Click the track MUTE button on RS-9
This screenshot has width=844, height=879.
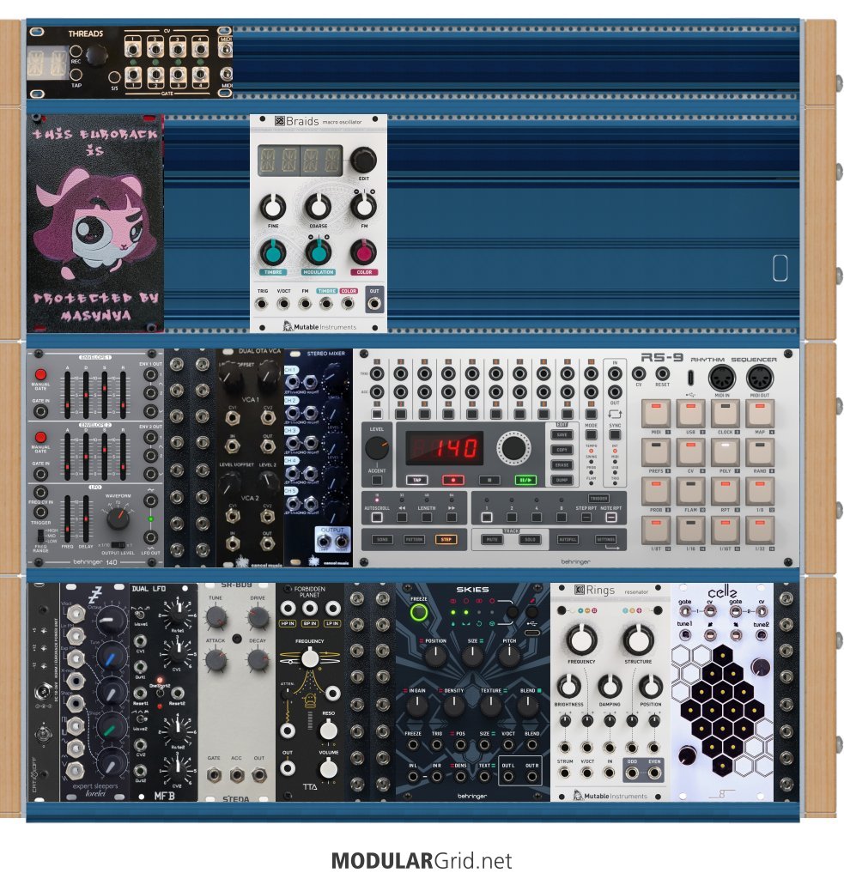coord(492,540)
